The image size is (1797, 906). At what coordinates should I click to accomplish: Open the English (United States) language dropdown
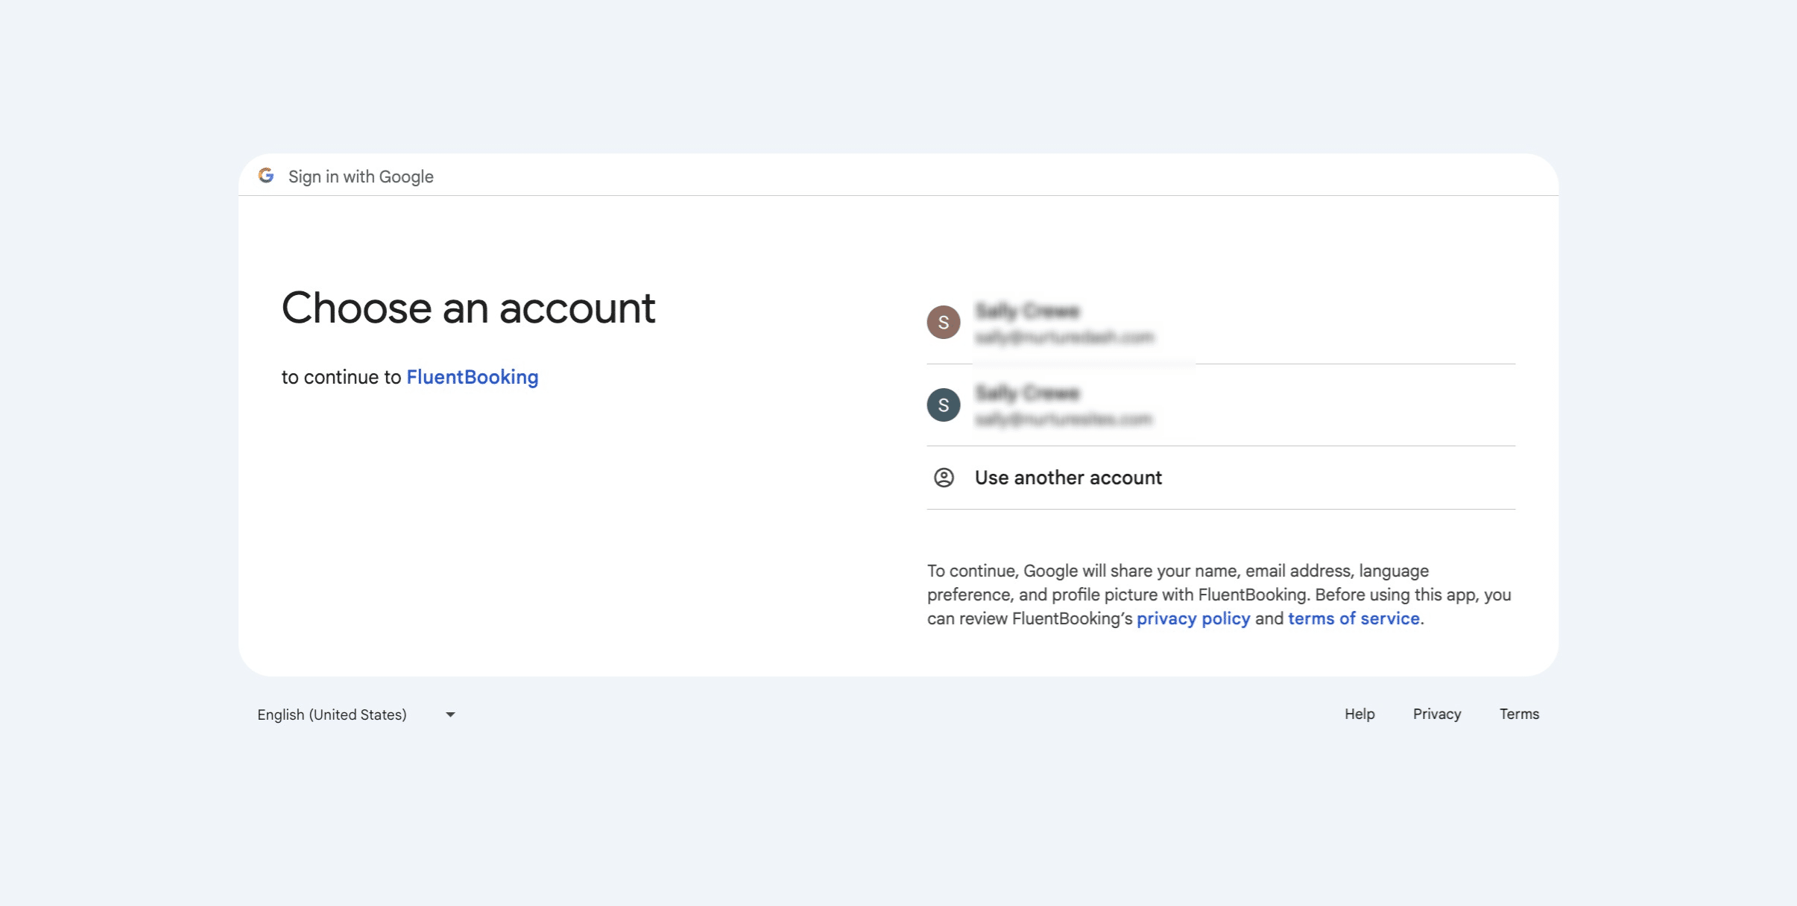tap(332, 714)
